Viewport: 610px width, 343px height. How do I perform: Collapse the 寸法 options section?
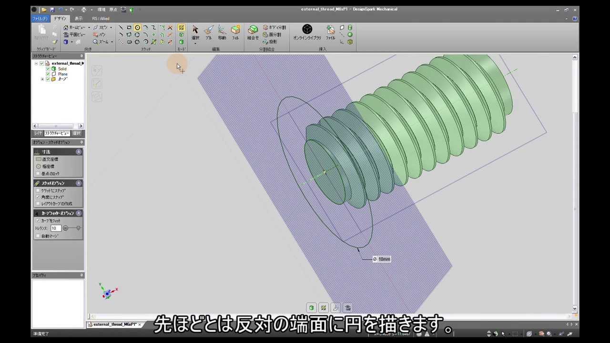click(x=79, y=152)
